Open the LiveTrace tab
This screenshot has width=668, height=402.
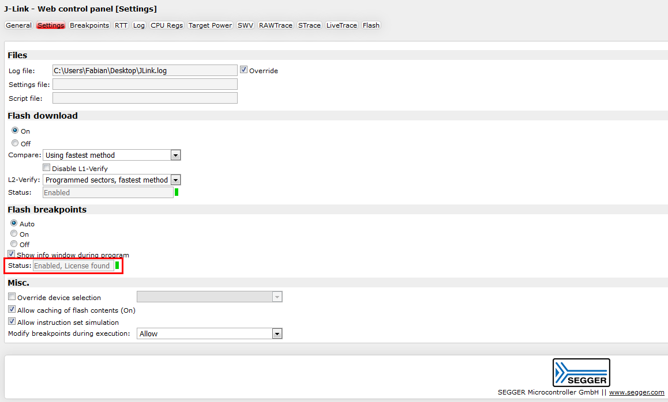[341, 25]
